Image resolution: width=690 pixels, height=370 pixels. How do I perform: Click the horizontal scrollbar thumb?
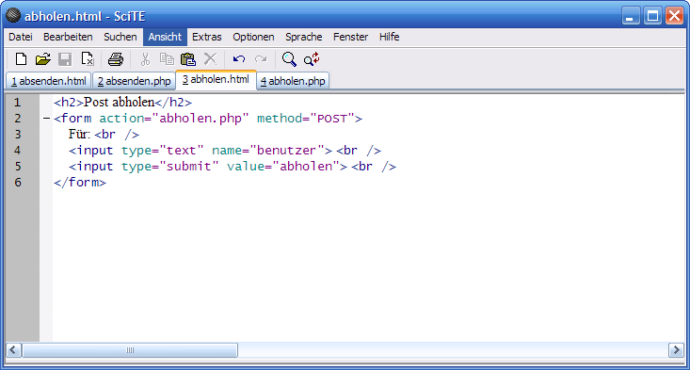[x=130, y=350]
